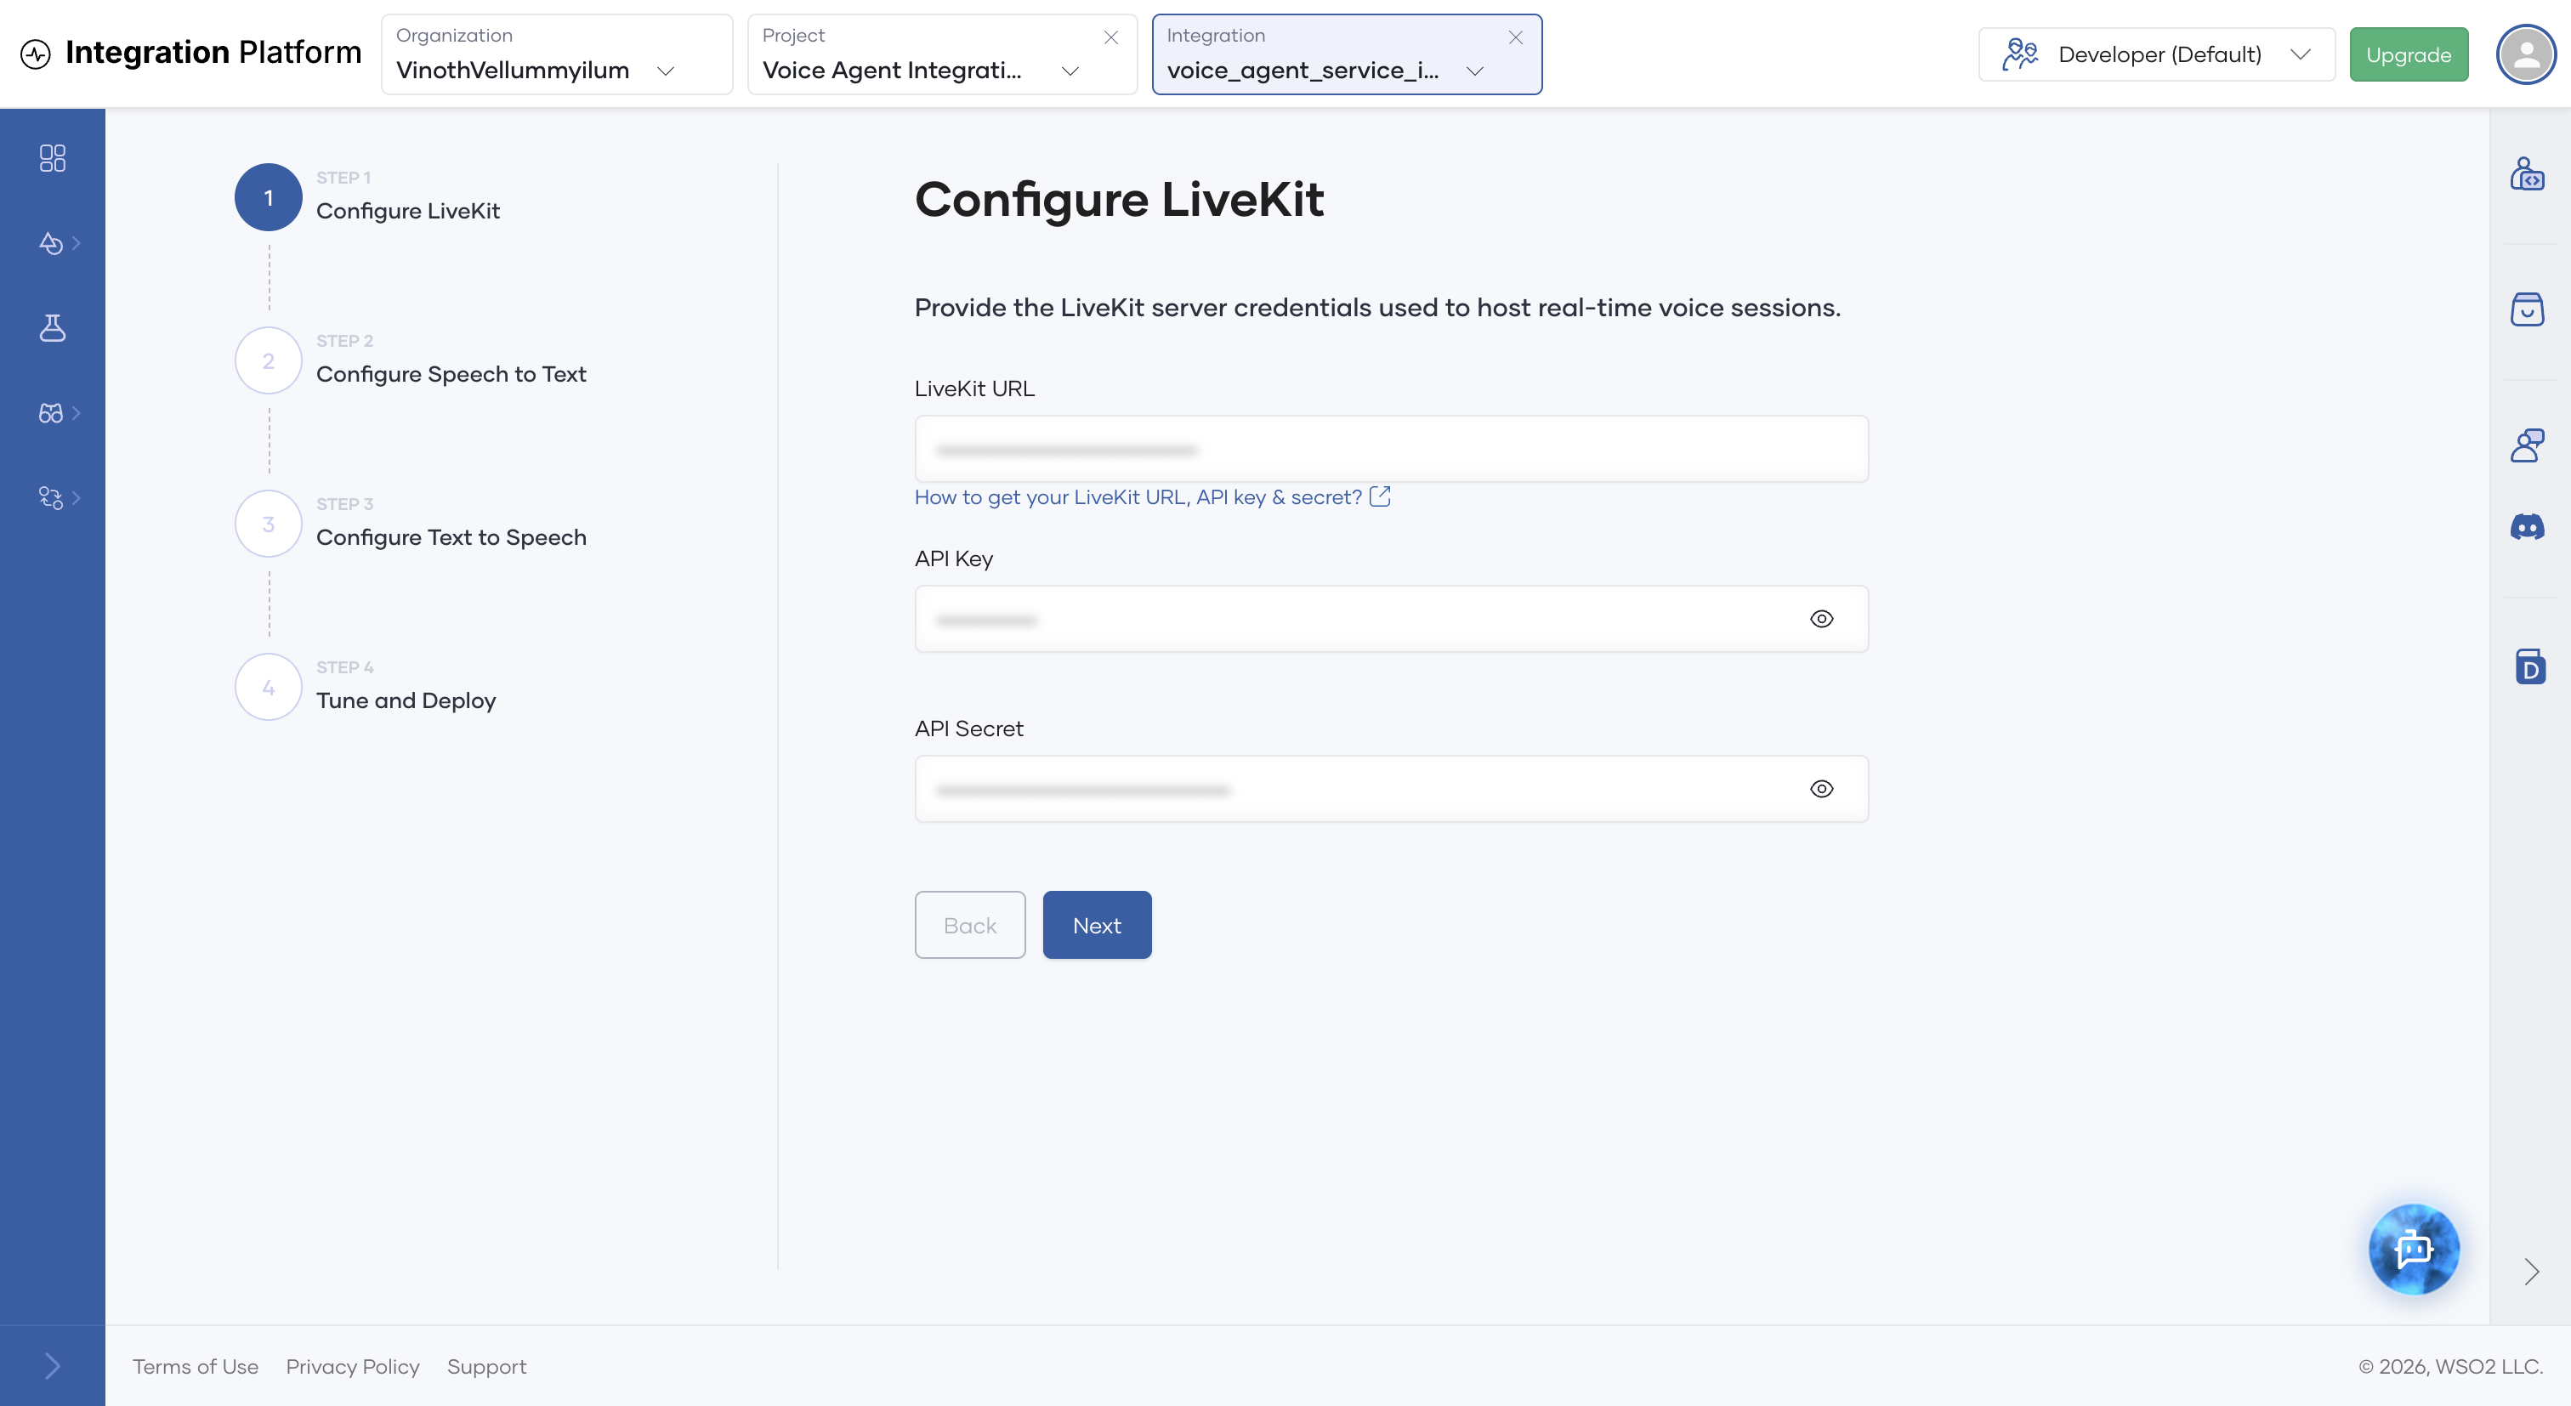Reveal the API Secret with eye icon
This screenshot has width=2571, height=1406.
pos(1820,788)
